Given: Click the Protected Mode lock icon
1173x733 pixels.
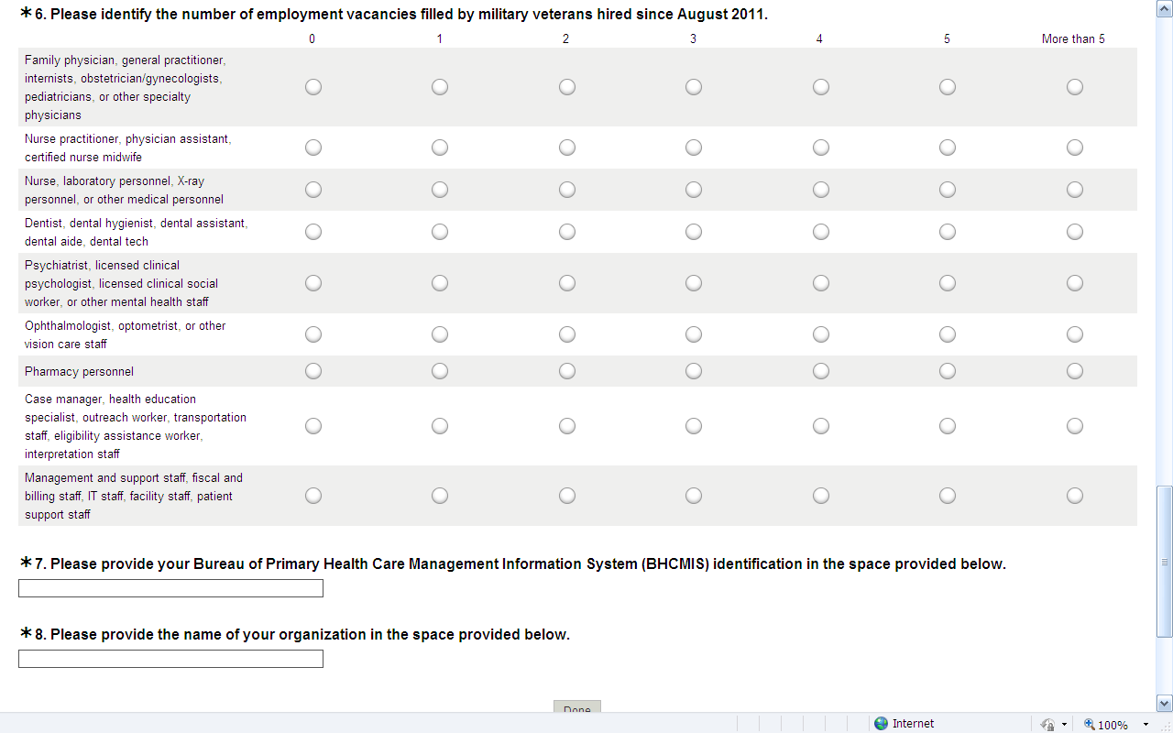Looking at the screenshot, I should [1048, 724].
